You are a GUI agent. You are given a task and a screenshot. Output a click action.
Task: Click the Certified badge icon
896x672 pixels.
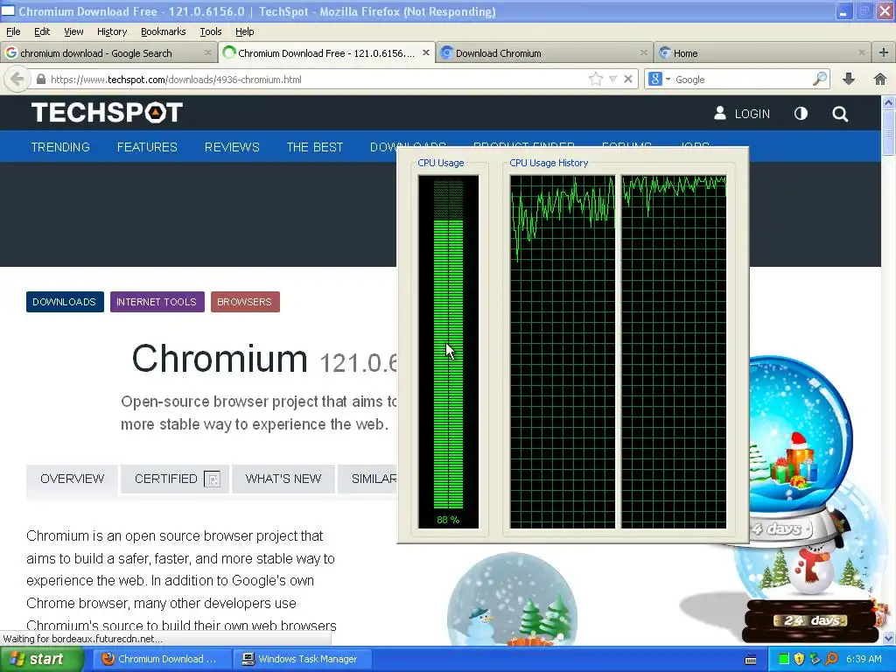pyautogui.click(x=212, y=479)
